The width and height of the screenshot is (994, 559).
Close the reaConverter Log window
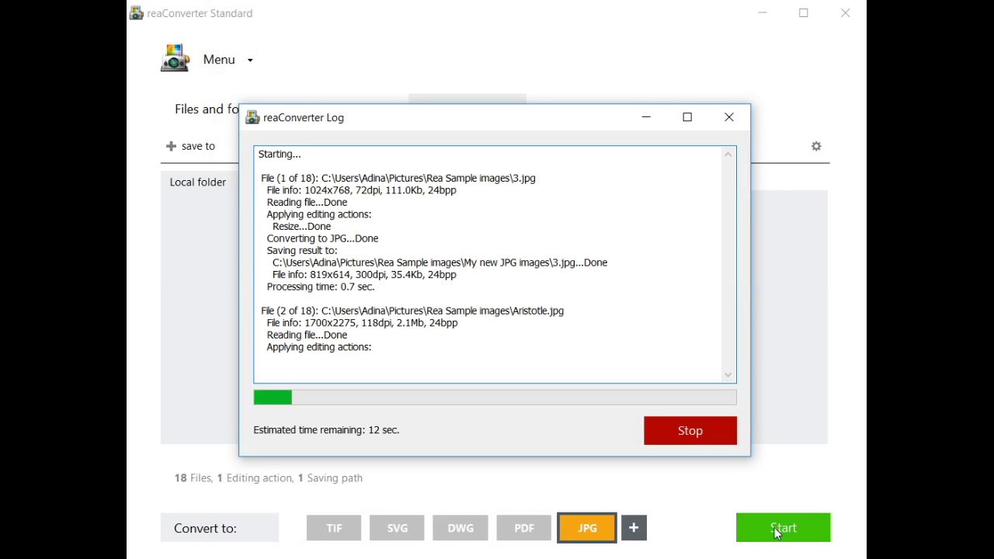729,117
